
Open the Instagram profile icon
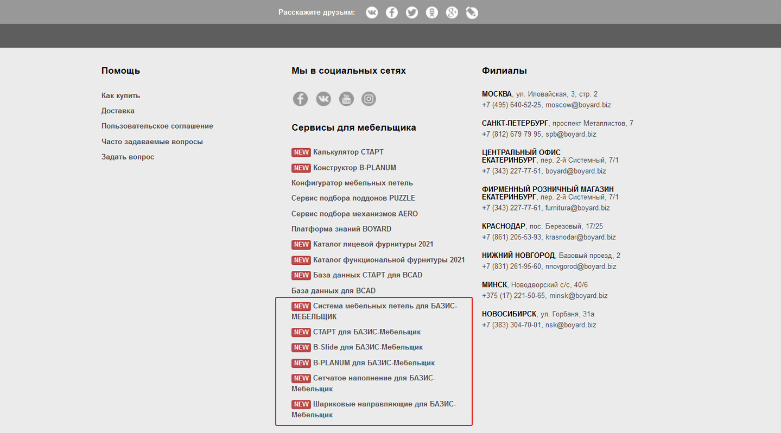click(x=369, y=99)
